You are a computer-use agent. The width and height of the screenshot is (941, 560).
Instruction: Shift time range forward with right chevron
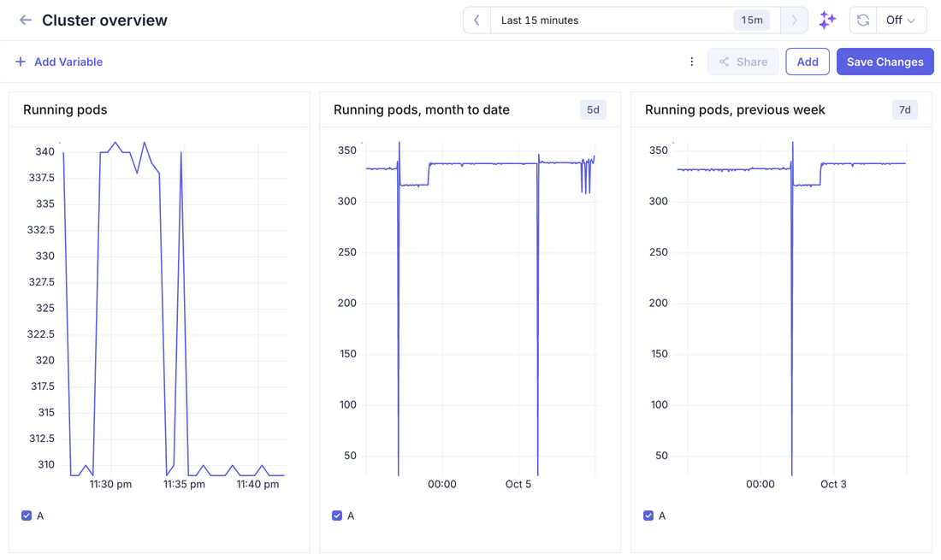coord(794,21)
